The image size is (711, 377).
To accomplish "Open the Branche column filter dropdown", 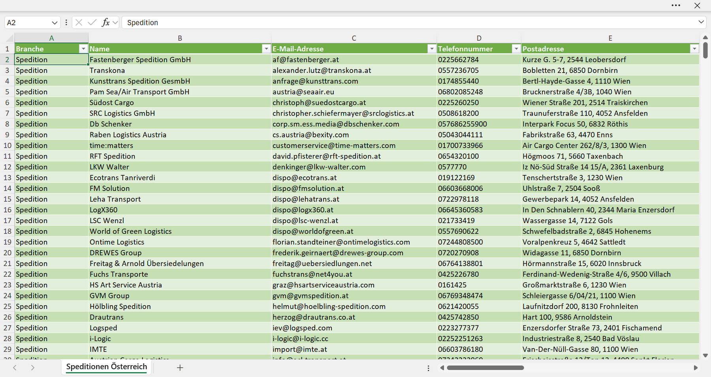I will pyautogui.click(x=83, y=49).
